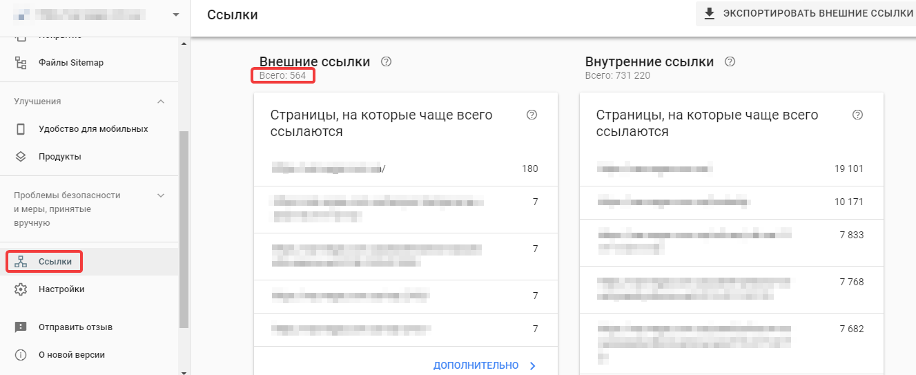This screenshot has height=375, width=916.
Task: Click help icon next to Внутренние ссылки
Action: pyautogui.click(x=730, y=61)
